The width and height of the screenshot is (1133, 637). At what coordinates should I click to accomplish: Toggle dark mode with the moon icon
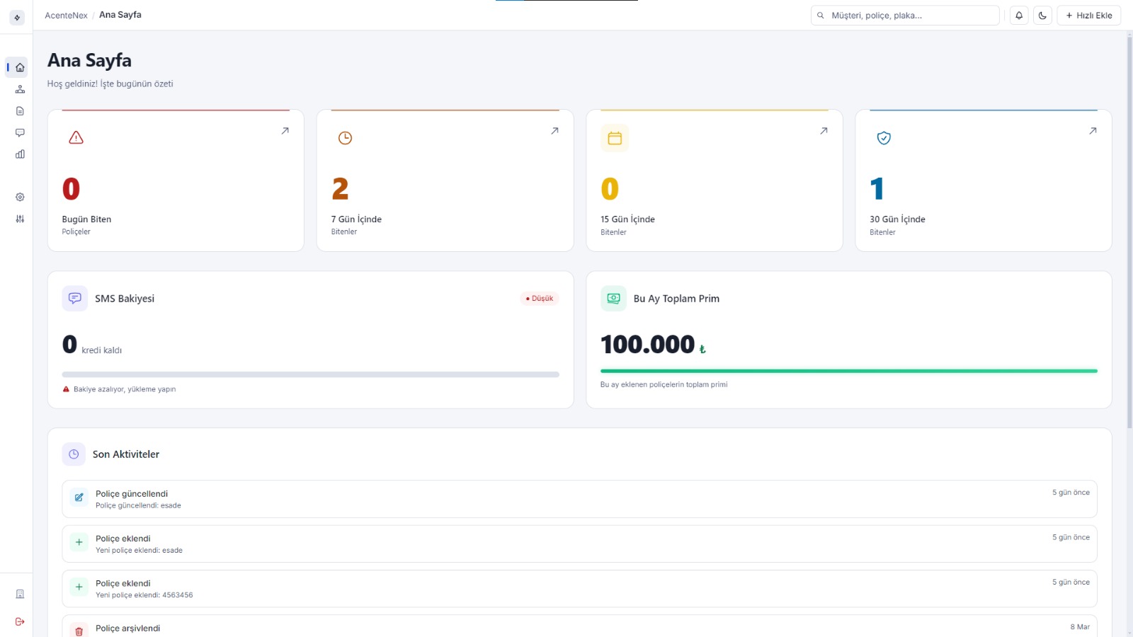1042,15
